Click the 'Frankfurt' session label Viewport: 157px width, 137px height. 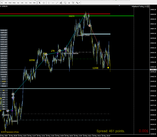point(6,115)
